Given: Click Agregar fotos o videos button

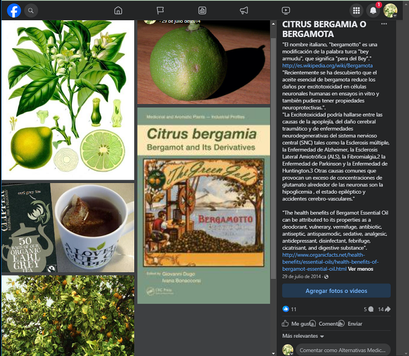Looking at the screenshot, I should (x=336, y=290).
